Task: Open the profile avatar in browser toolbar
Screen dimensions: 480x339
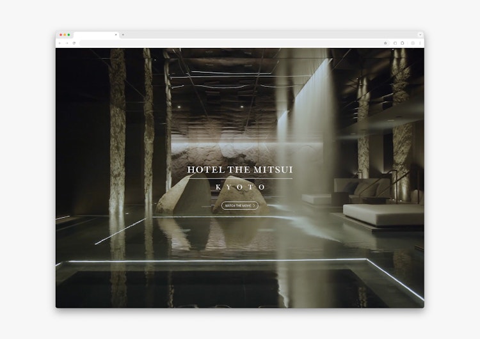Action: click(413, 43)
